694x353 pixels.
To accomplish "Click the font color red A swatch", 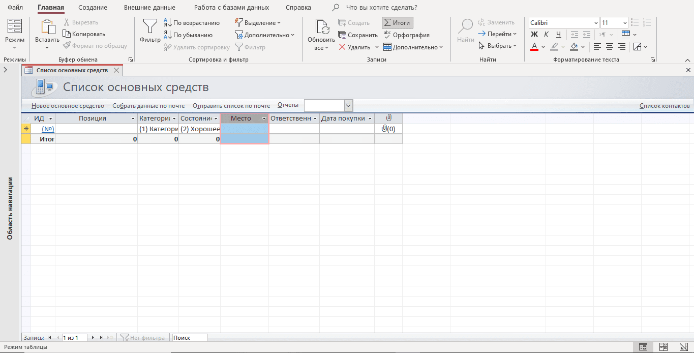I will pos(534,47).
